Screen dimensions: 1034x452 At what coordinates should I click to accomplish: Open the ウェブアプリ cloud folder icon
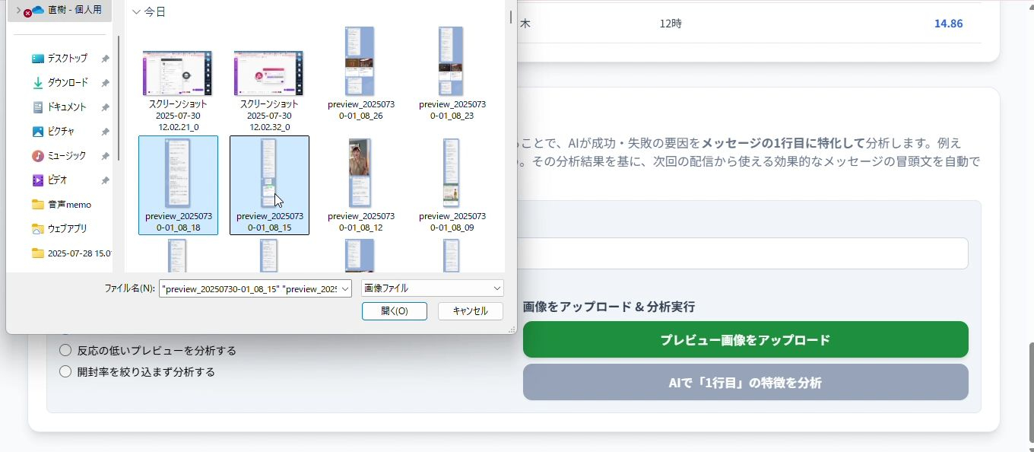click(x=38, y=229)
